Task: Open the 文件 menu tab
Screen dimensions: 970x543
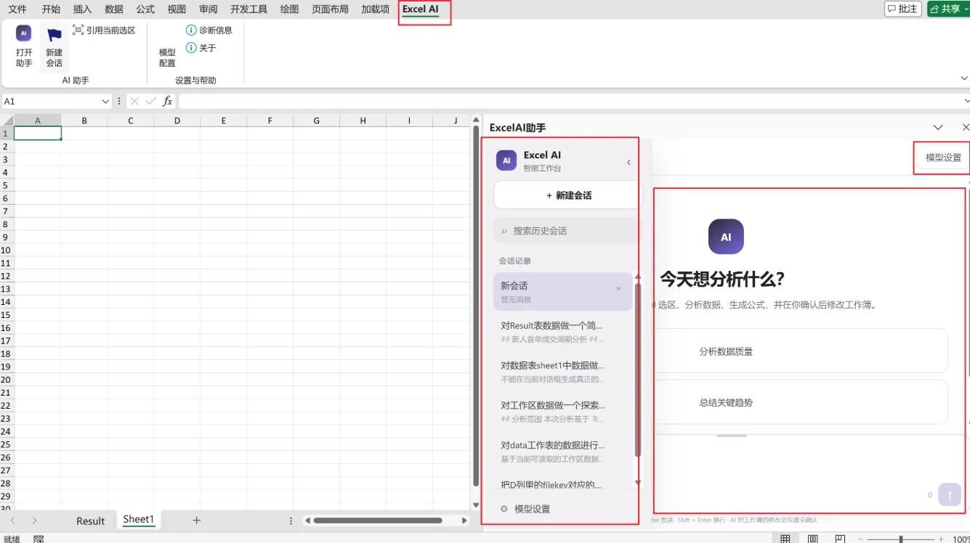Action: click(x=17, y=9)
